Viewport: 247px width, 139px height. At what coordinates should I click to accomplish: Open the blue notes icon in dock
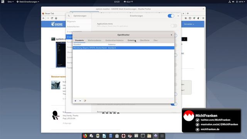pos(111,136)
